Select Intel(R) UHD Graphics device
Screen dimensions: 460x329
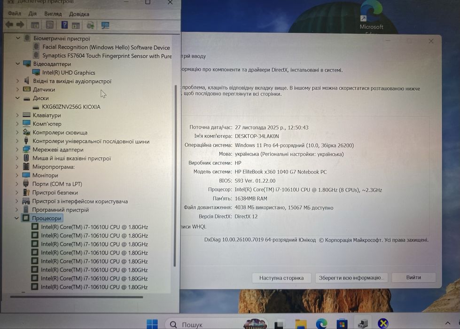[x=69, y=72]
